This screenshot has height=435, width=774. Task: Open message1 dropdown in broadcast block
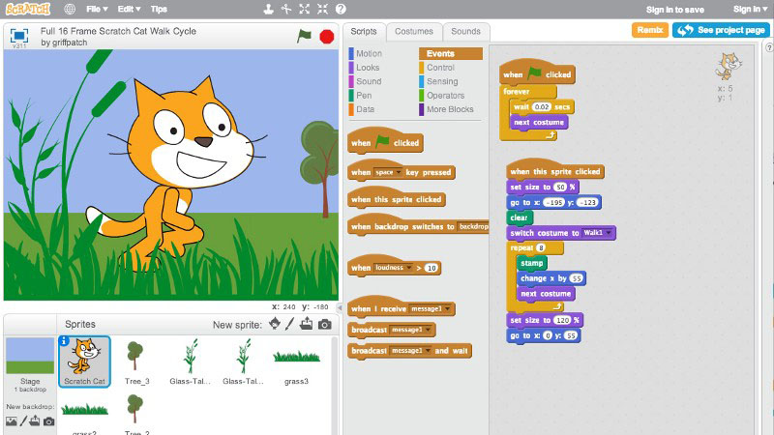point(410,330)
